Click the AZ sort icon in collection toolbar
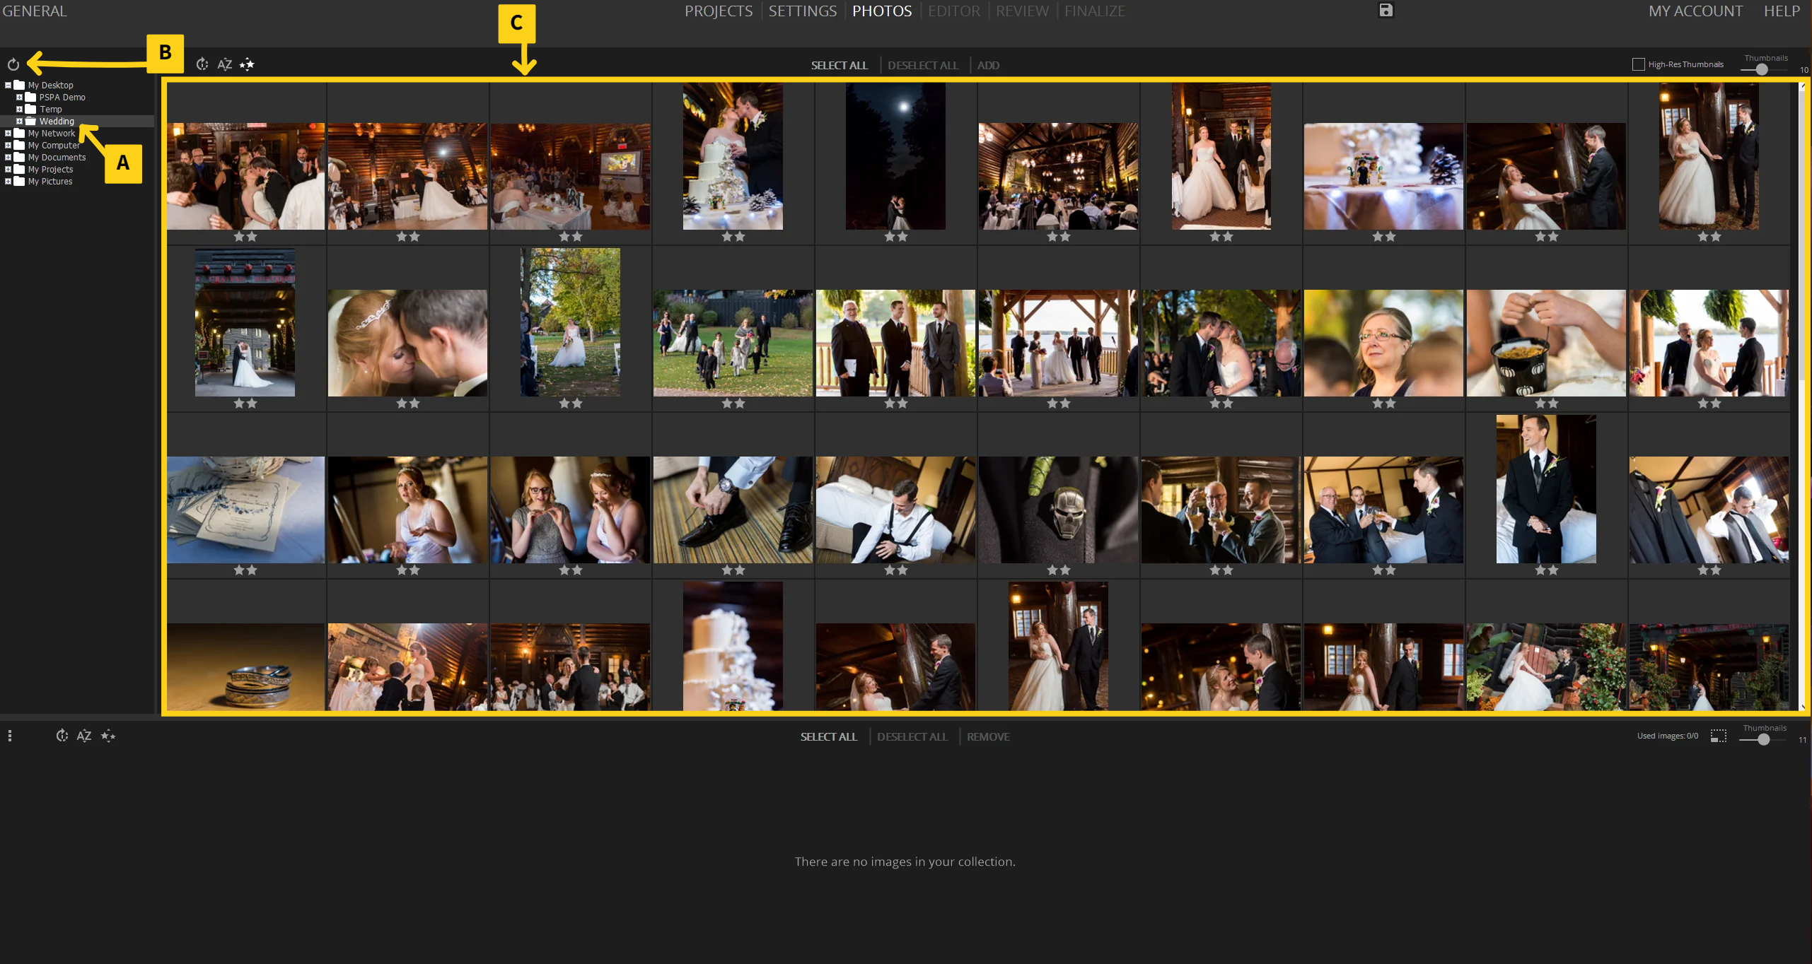The height and width of the screenshot is (964, 1812). (83, 736)
